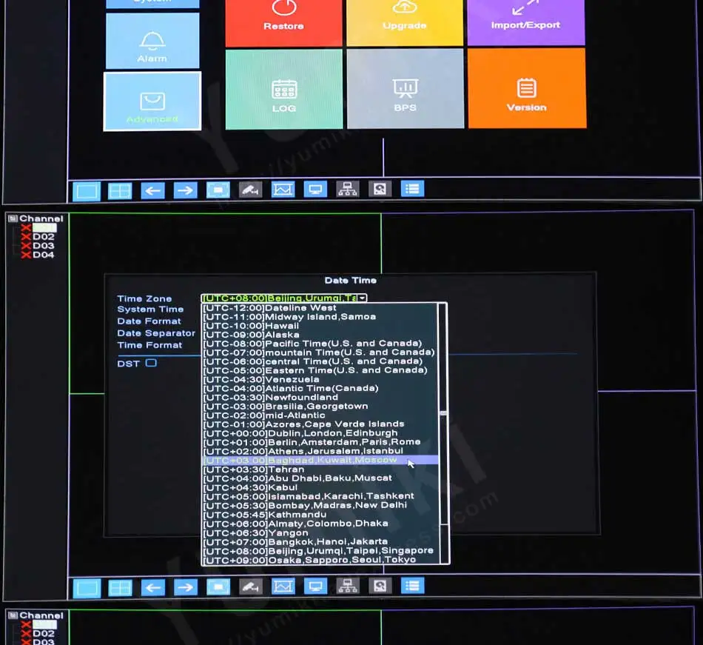Pick UTC+04:30 Kabul
Screen dimensions: 703x645
[320, 487]
